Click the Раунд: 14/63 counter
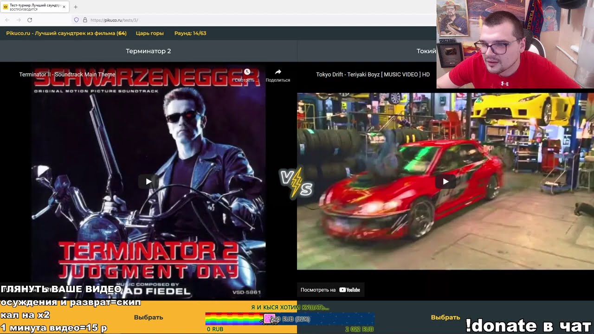The height and width of the screenshot is (334, 594). click(x=190, y=33)
